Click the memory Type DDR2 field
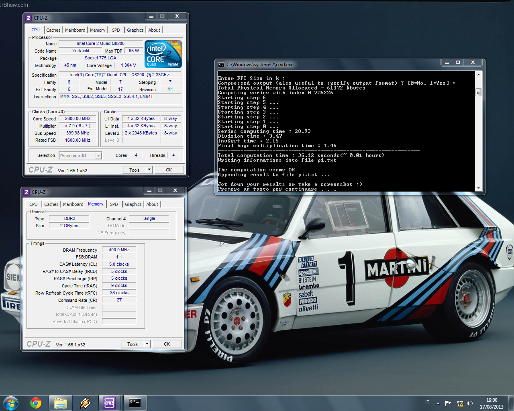 pos(70,218)
